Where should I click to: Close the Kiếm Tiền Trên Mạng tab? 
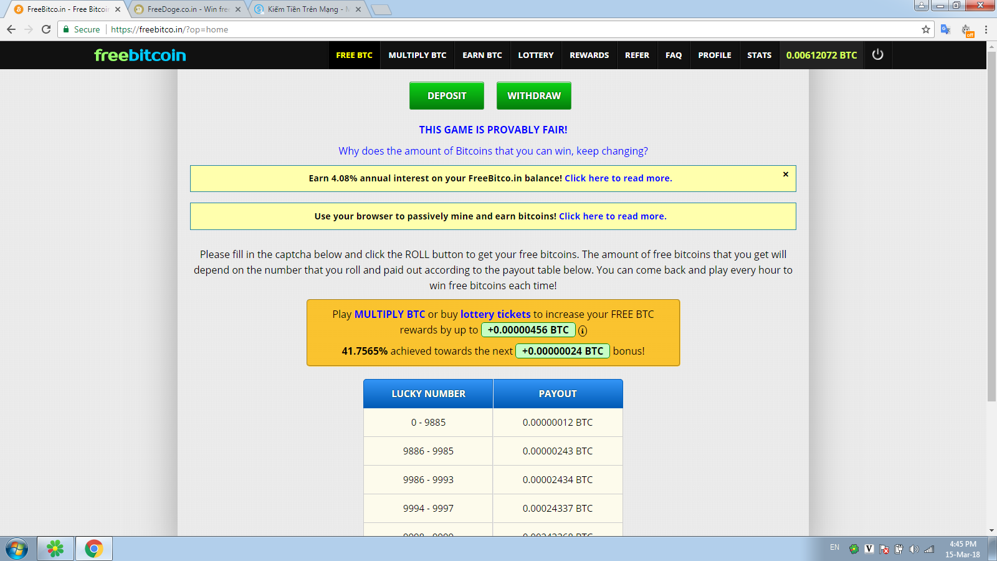(x=358, y=9)
